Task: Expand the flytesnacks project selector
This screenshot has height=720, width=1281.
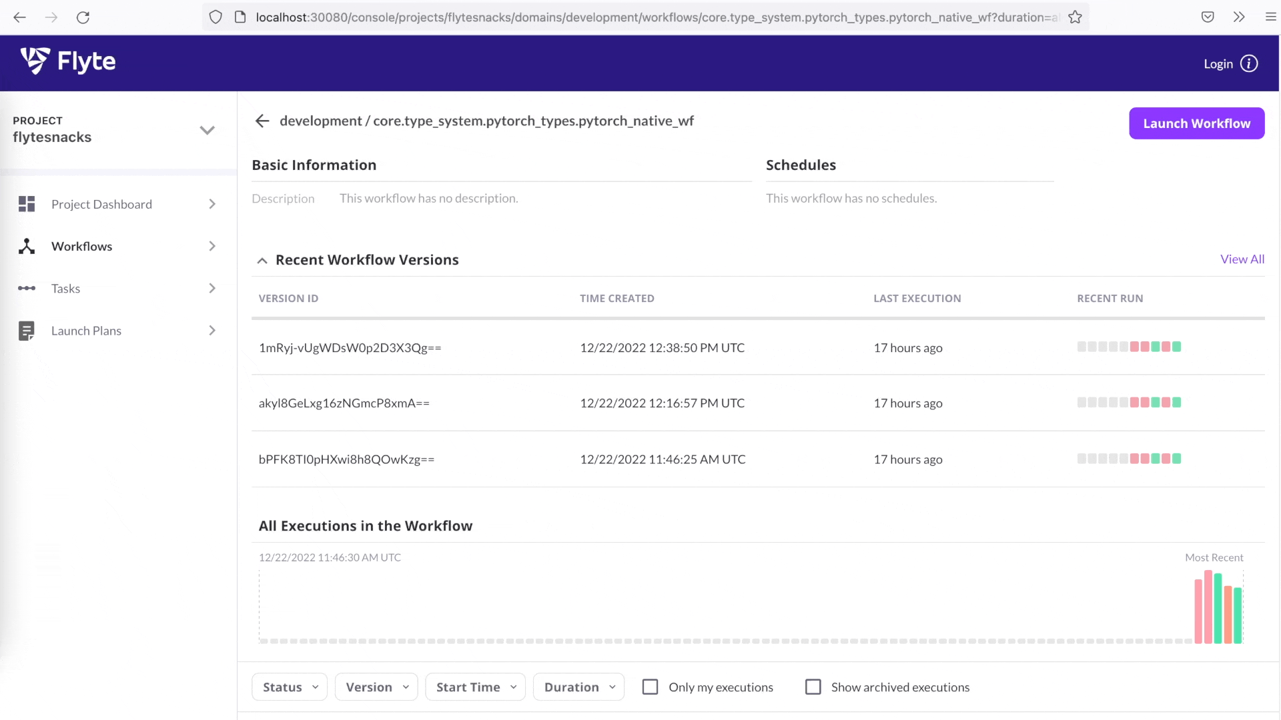Action: (x=207, y=131)
